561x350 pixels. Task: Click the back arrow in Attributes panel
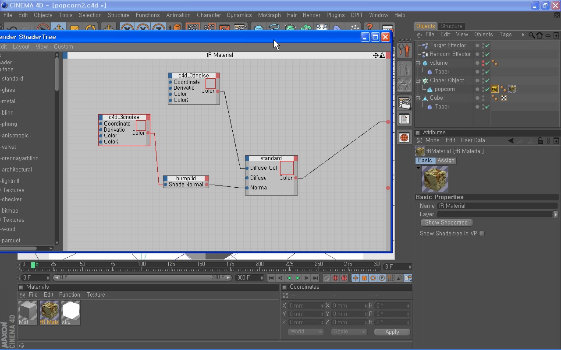(x=511, y=140)
